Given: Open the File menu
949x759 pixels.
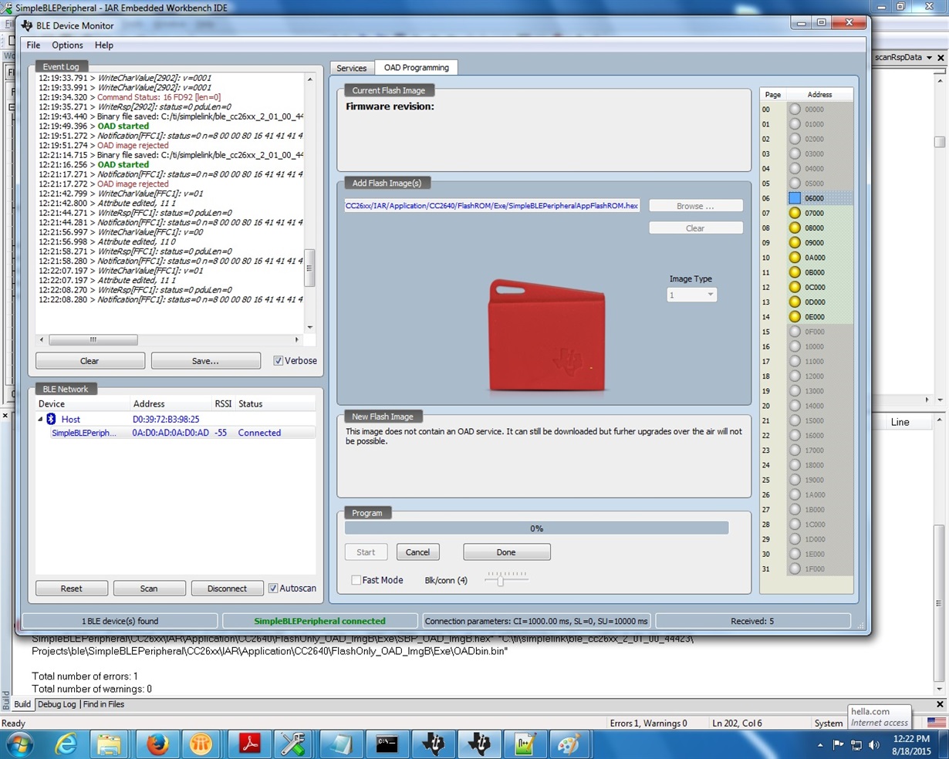Looking at the screenshot, I should 33,46.
